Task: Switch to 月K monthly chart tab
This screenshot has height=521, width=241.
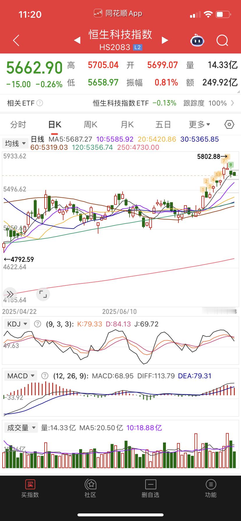Action: pyautogui.click(x=127, y=124)
